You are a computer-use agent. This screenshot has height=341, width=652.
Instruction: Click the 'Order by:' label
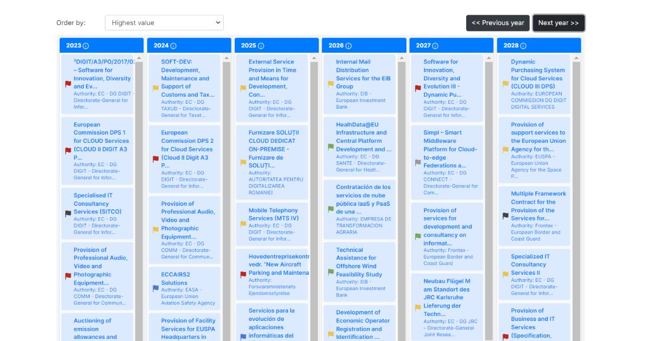coord(70,23)
